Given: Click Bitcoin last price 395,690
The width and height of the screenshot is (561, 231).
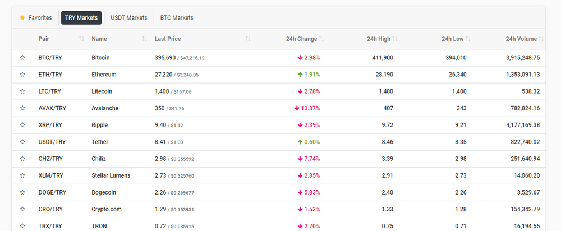Looking at the screenshot, I should point(165,58).
